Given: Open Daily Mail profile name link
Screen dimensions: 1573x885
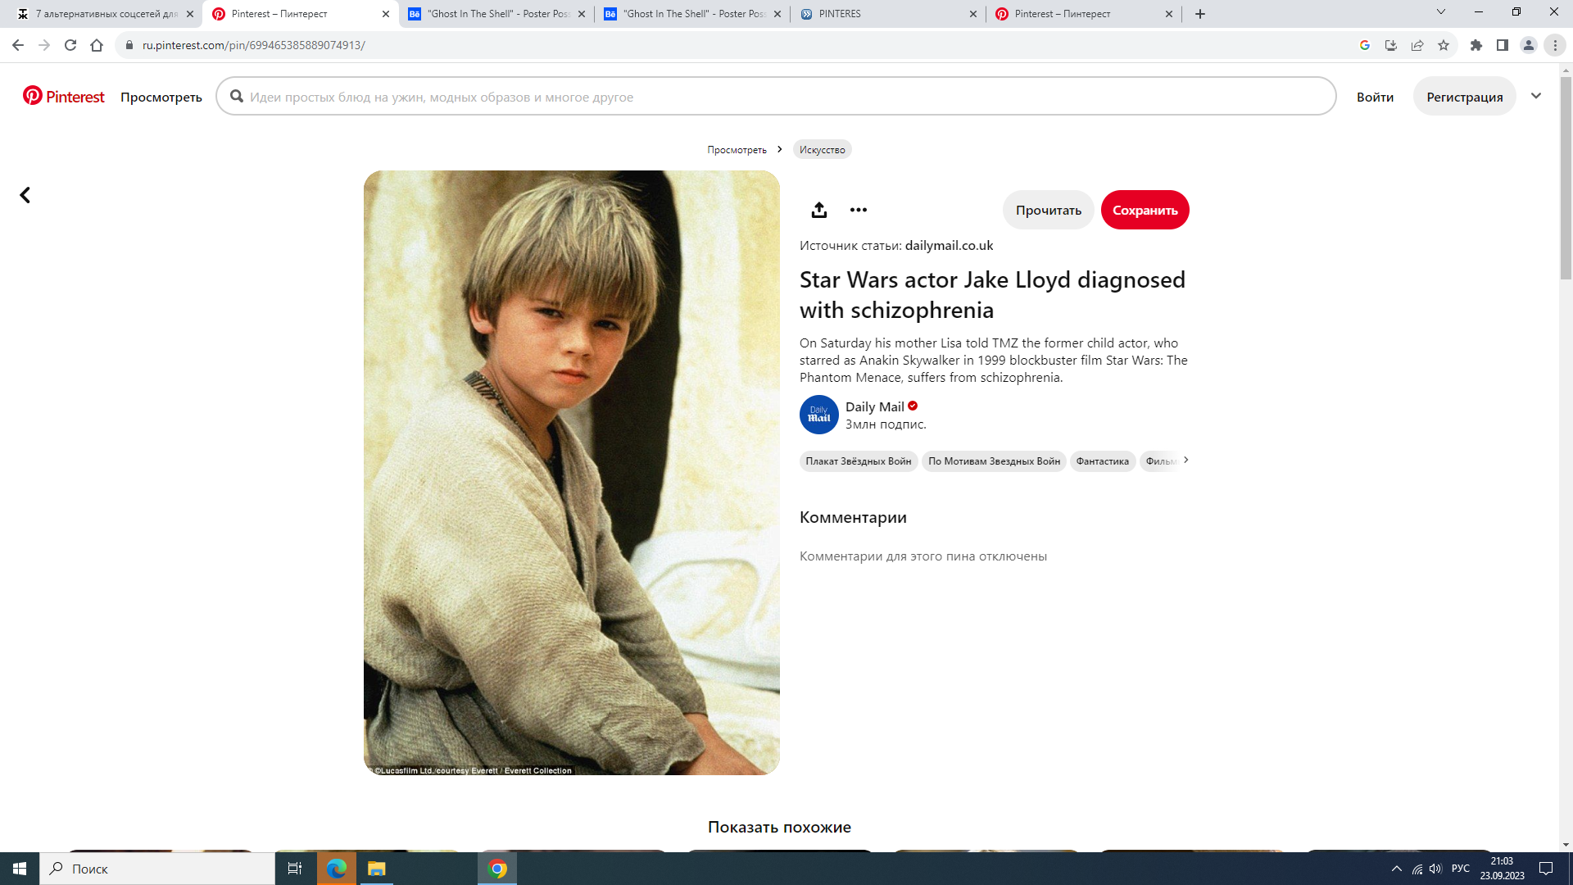Looking at the screenshot, I should click(874, 406).
